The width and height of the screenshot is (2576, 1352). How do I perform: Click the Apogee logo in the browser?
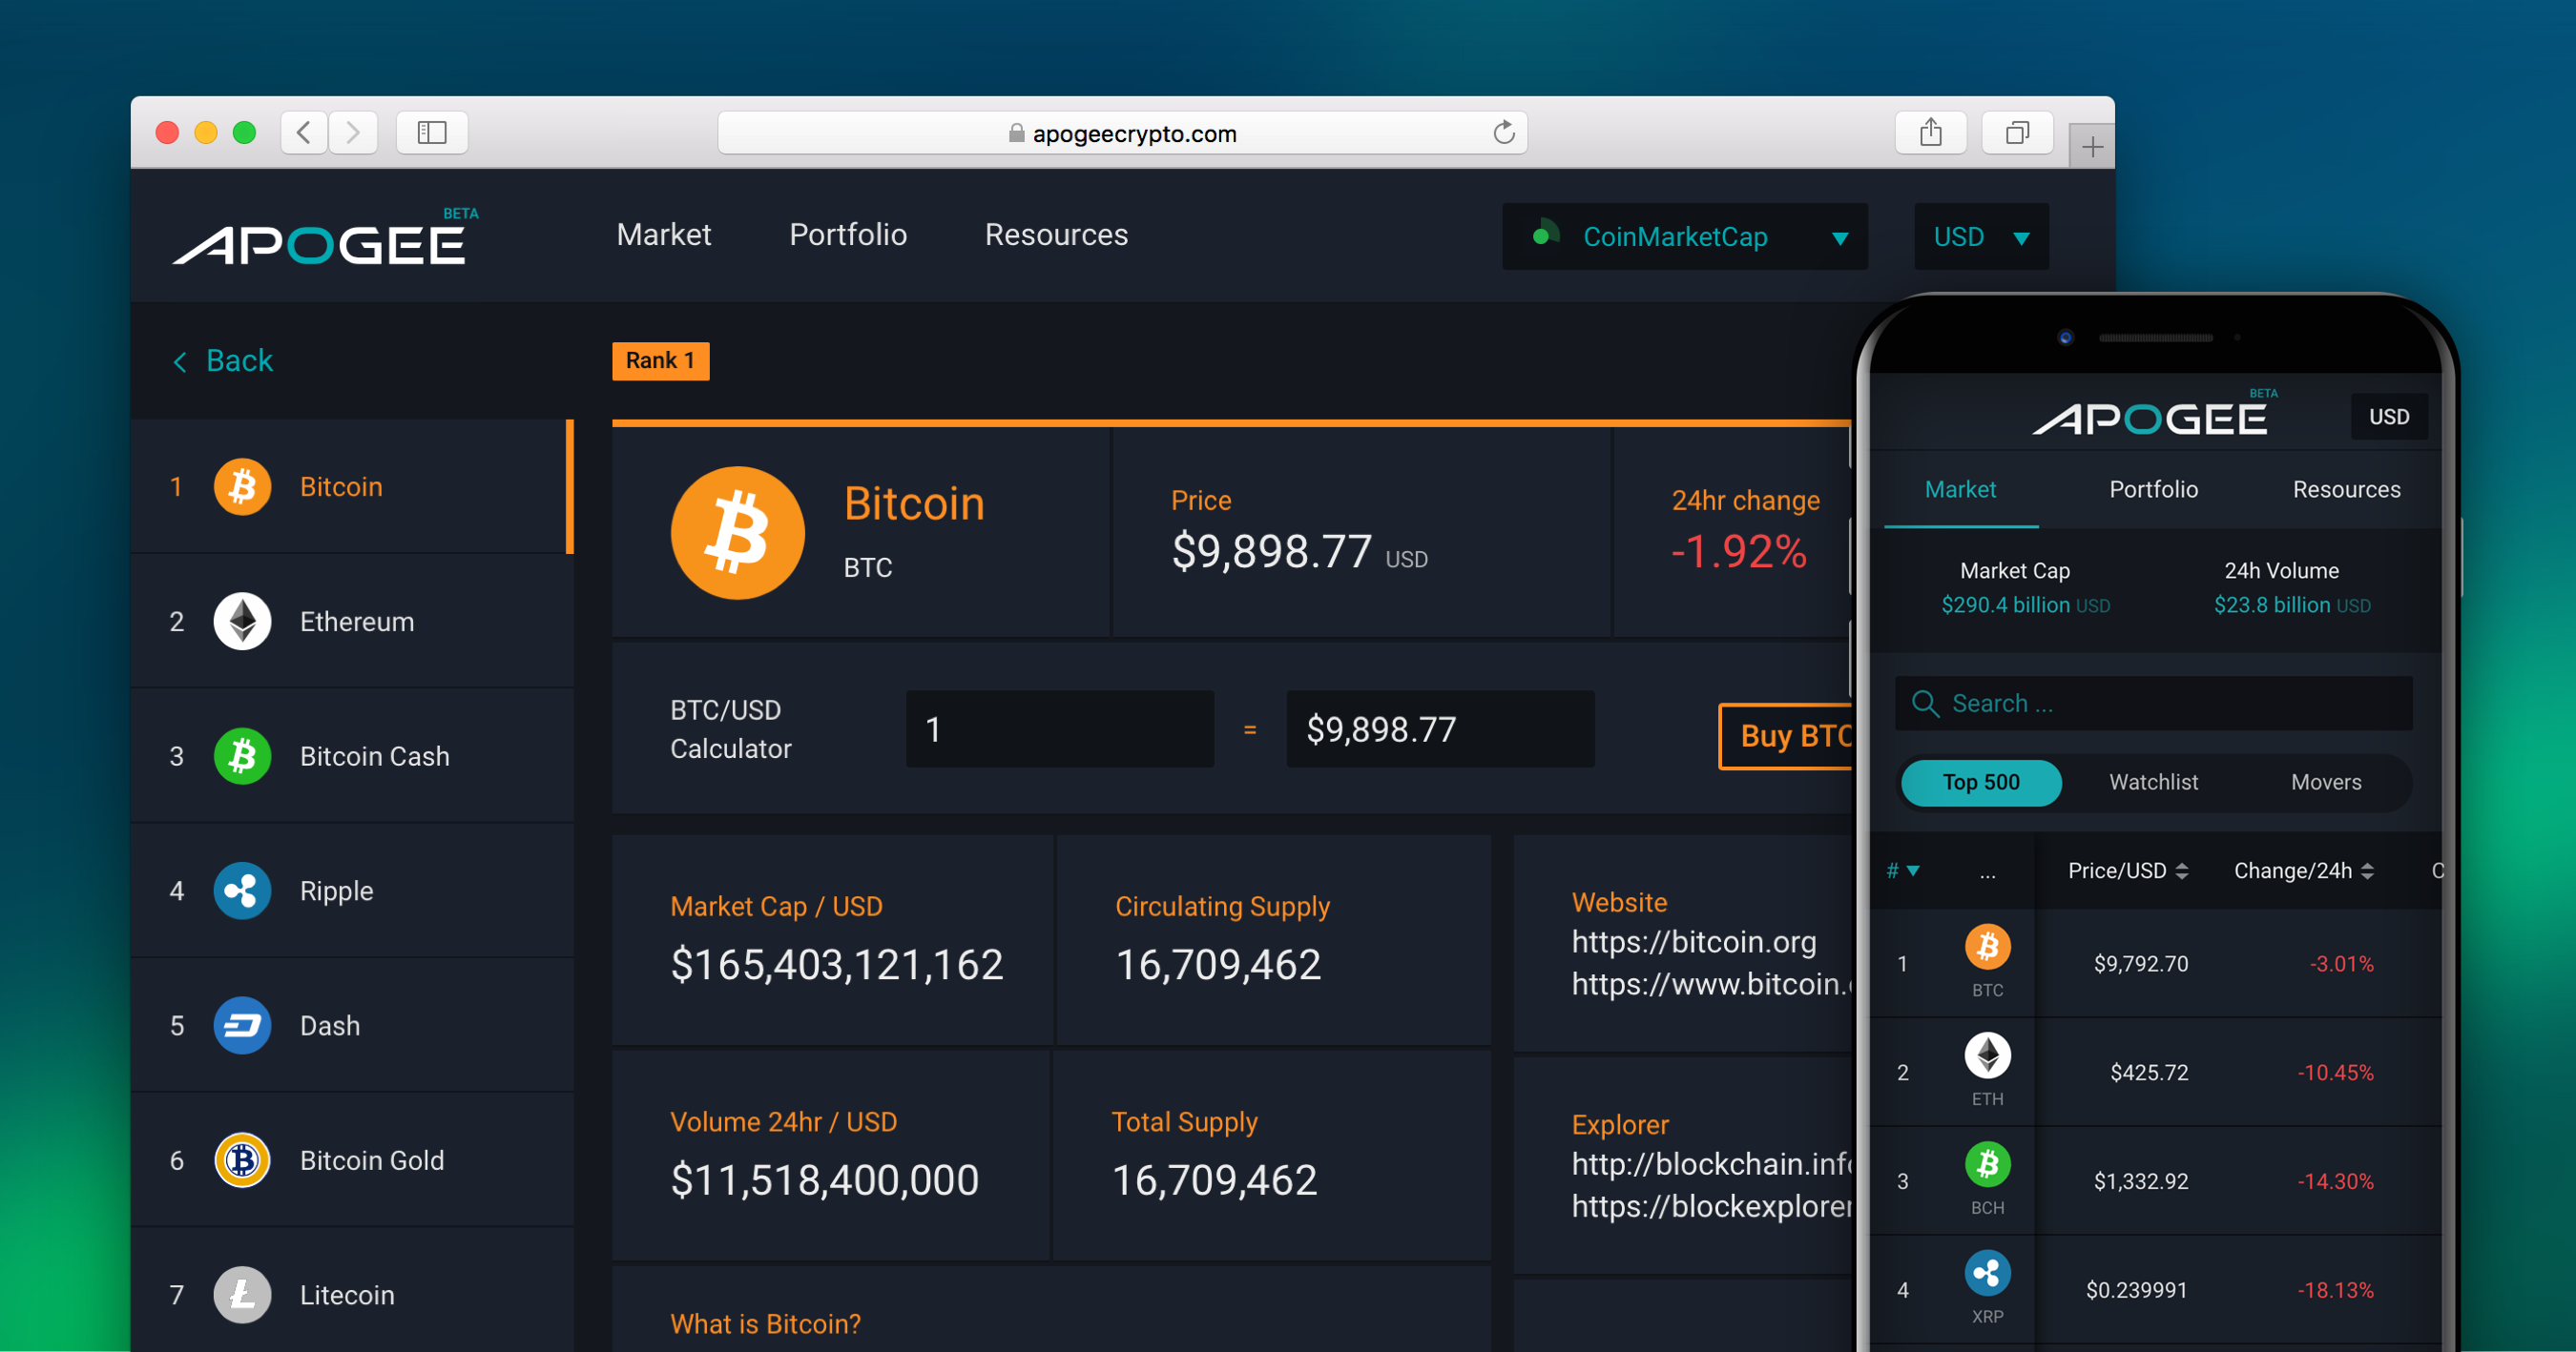pos(325,237)
